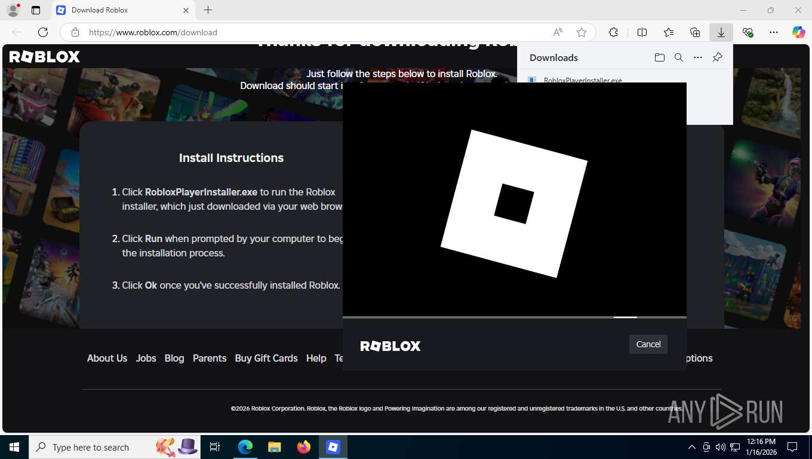Open Read aloud icon in address bar
This screenshot has width=812, height=459.
coord(558,32)
